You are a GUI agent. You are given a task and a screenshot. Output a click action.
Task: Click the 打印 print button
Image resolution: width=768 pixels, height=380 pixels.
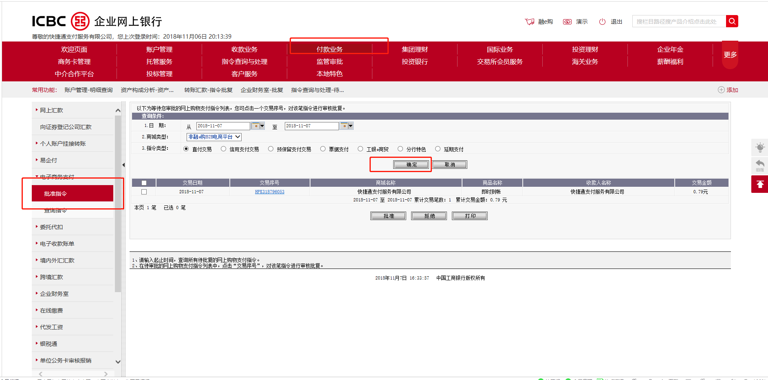[470, 216]
